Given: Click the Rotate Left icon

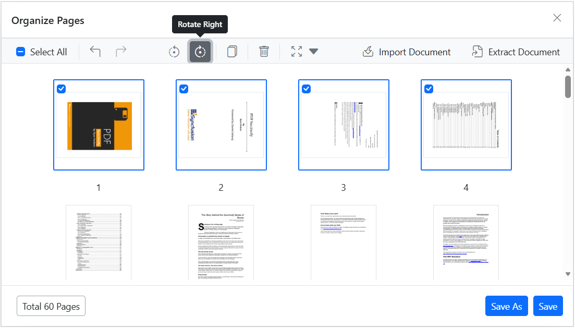Looking at the screenshot, I should coord(174,52).
